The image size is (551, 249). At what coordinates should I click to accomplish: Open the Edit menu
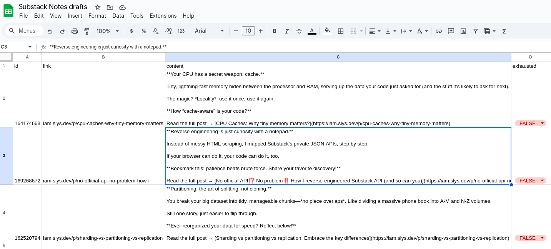tap(39, 16)
